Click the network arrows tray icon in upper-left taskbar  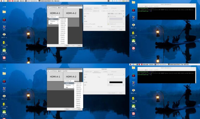(113, 1)
